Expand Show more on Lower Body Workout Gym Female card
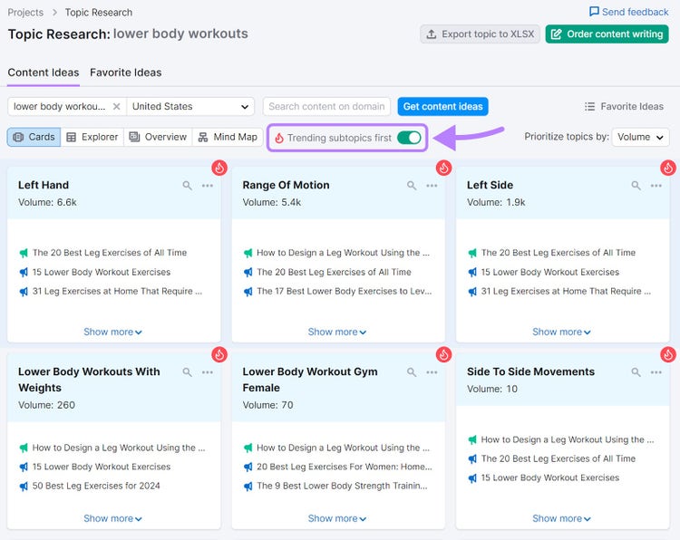The image size is (680, 540). [x=337, y=519]
